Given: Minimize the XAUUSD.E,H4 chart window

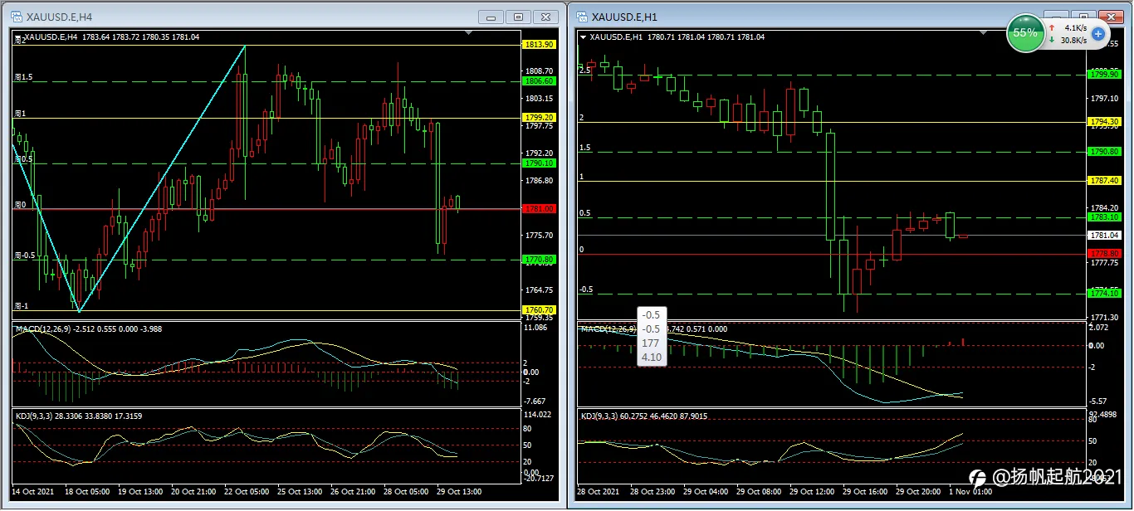Looking at the screenshot, I should [491, 17].
